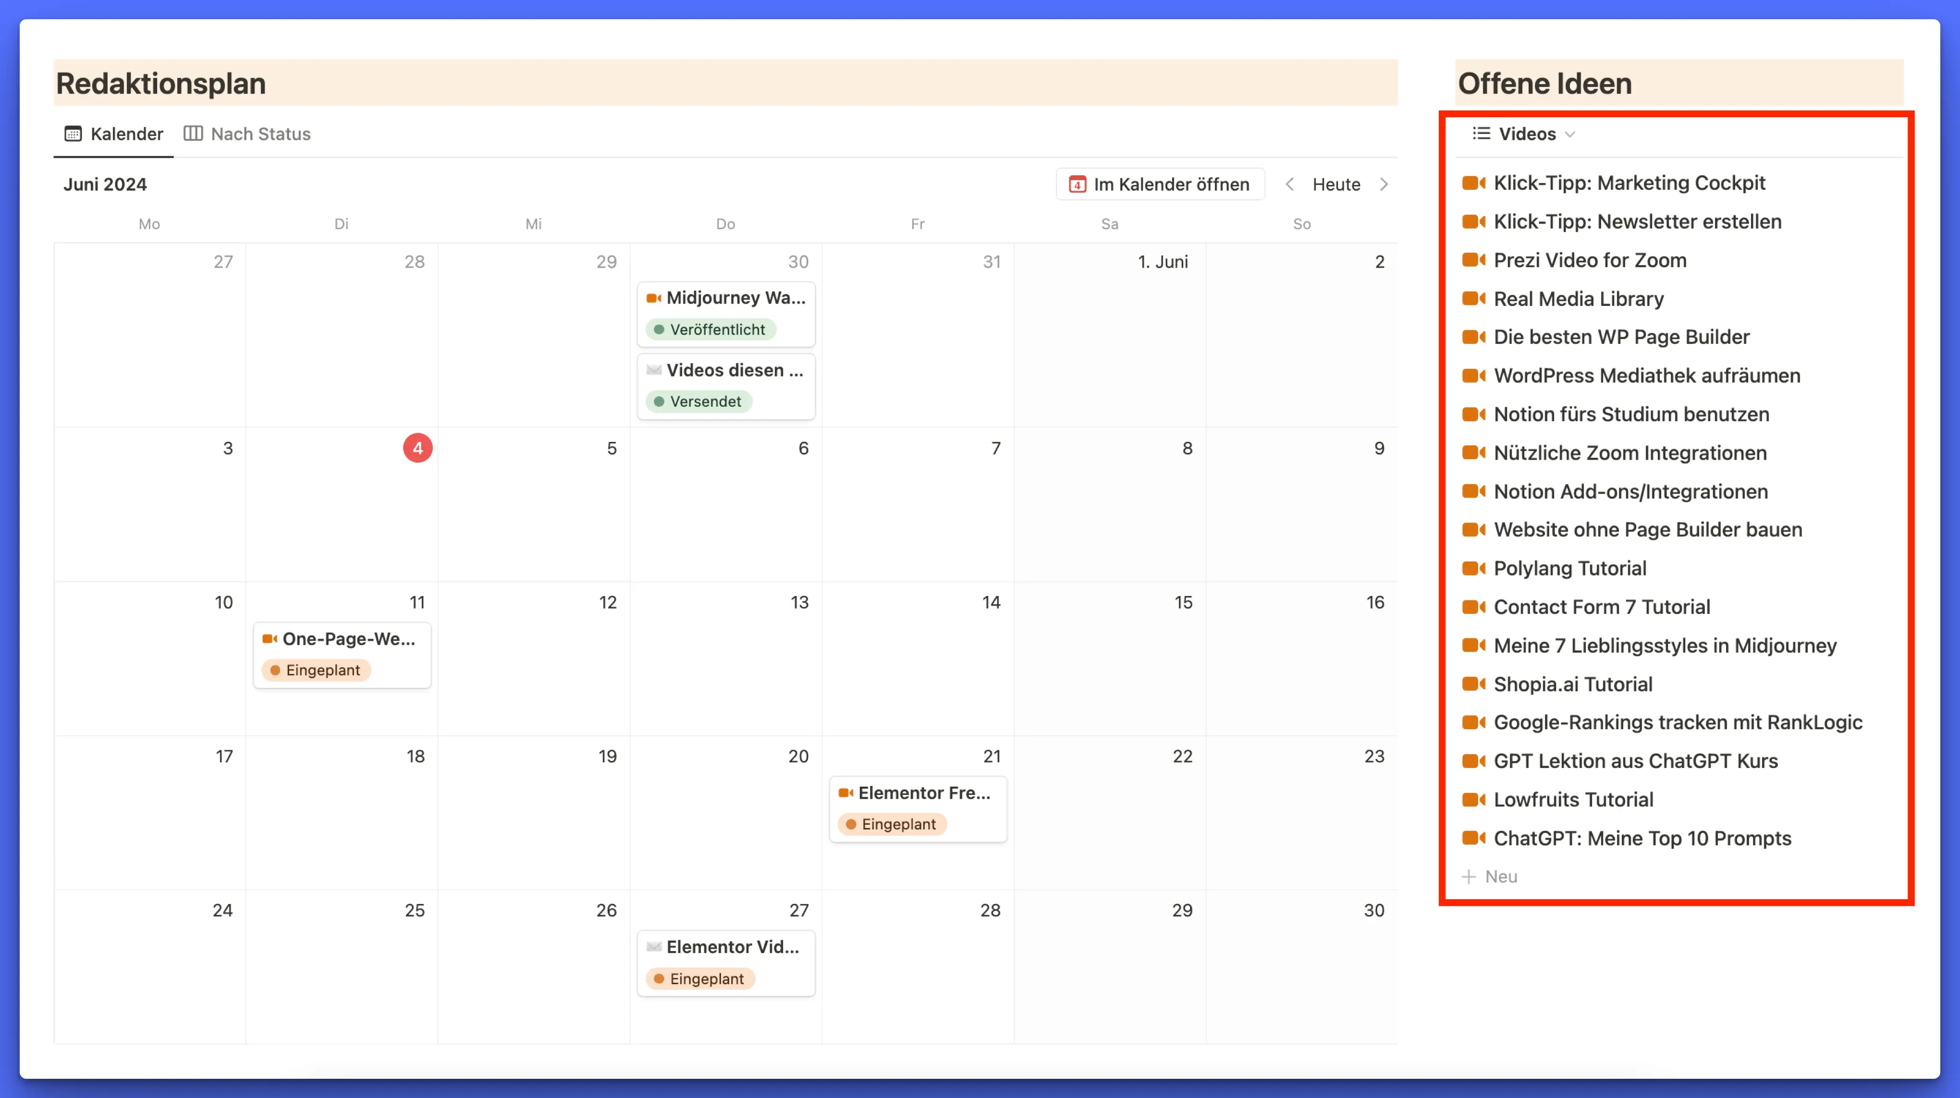The image size is (1960, 1098).
Task: Click the Eingeplant status tag on One-Page-We... card
Action: (x=316, y=671)
